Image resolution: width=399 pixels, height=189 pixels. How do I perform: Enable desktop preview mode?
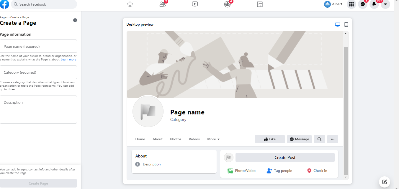(x=337, y=24)
